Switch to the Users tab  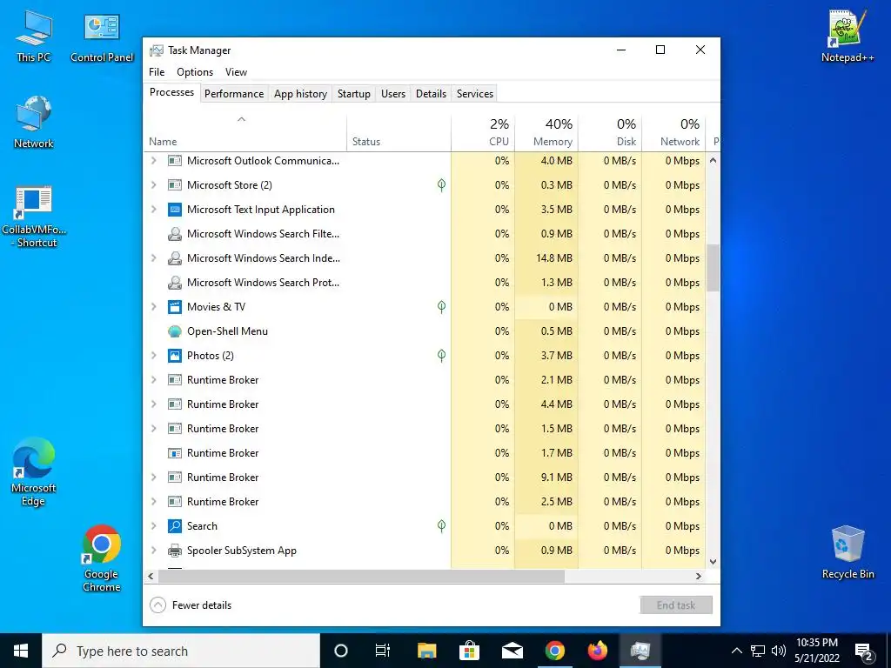pos(393,94)
